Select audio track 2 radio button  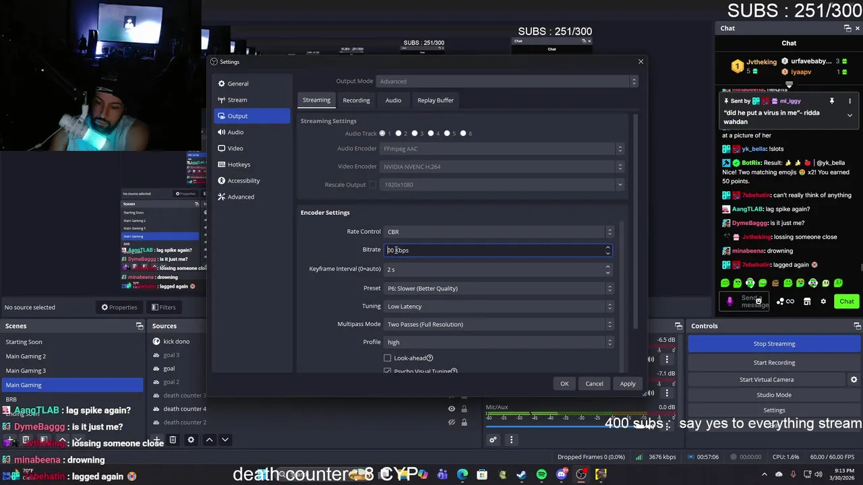coord(398,133)
